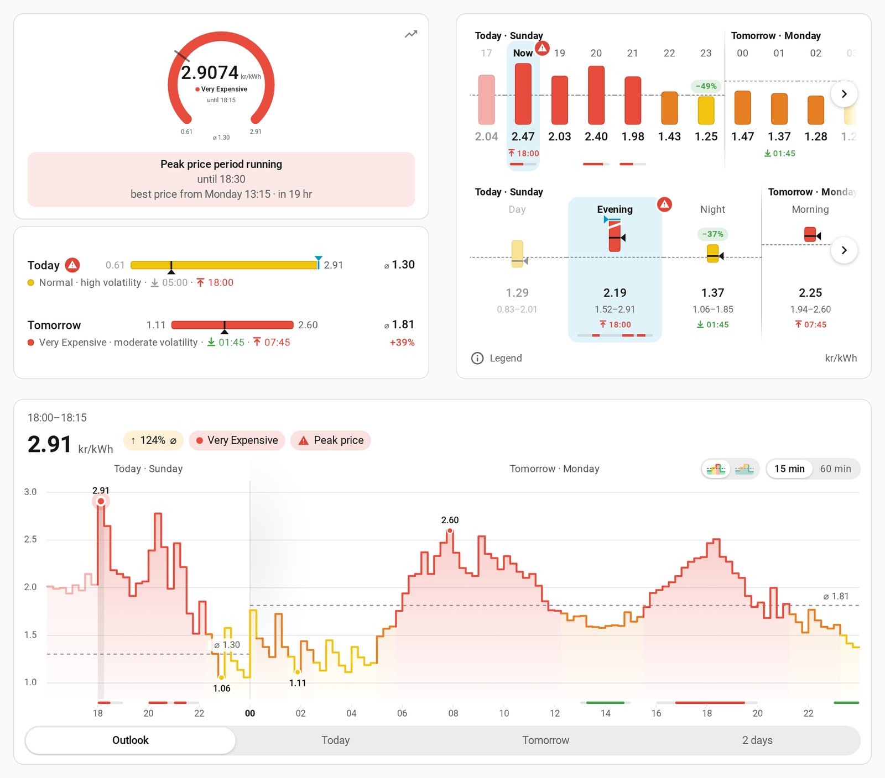Click the 1.06 minimum marker on chart
The image size is (885, 778).
click(x=221, y=677)
